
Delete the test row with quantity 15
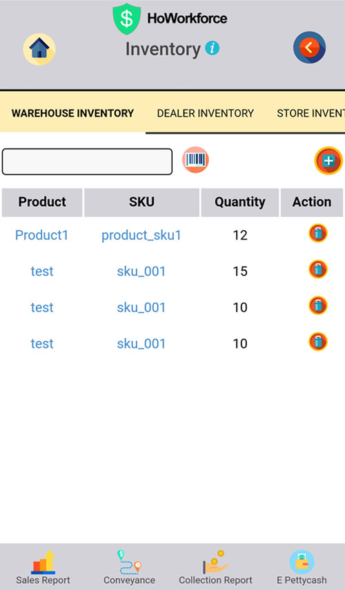coord(318,269)
